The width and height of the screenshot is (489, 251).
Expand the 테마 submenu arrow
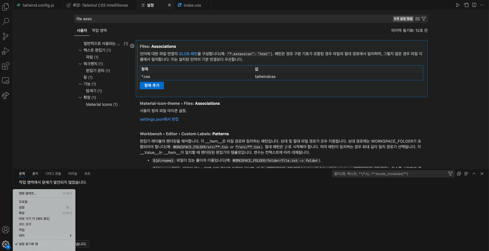click(x=71, y=235)
